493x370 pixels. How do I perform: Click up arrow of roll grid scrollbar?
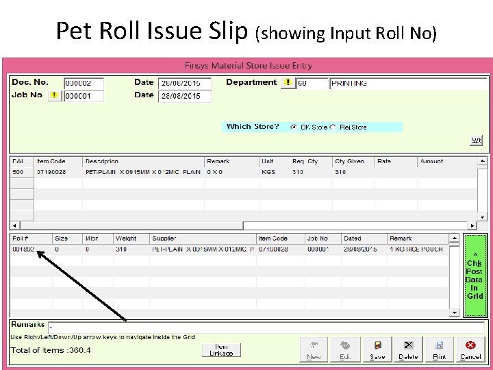point(454,238)
